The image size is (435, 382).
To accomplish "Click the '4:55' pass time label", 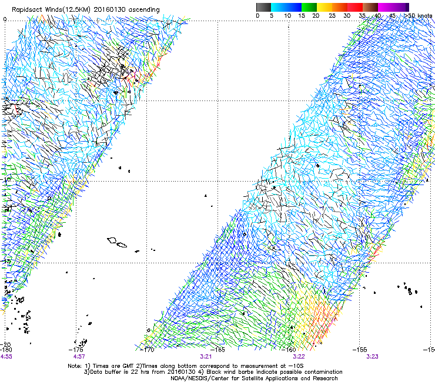I will [6, 357].
